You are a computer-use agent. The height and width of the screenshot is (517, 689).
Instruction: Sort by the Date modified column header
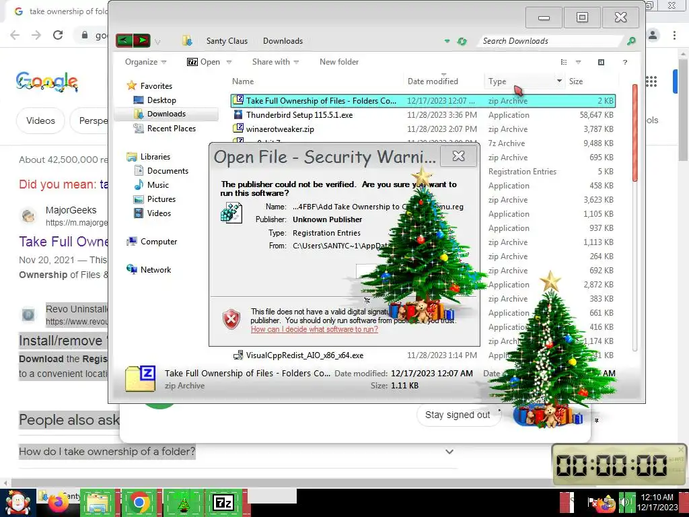click(x=433, y=81)
